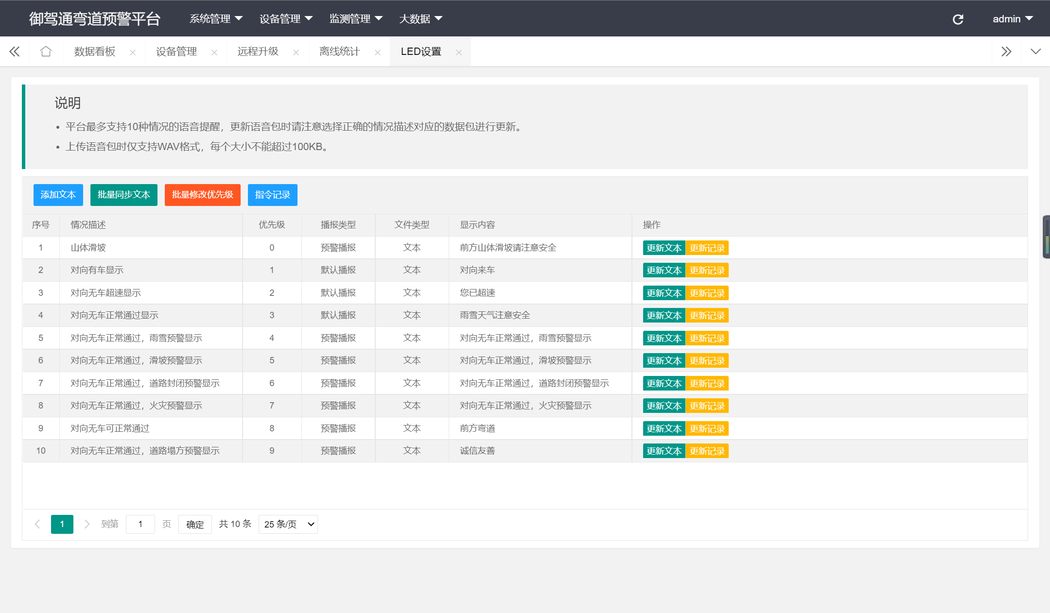Screen dimensions: 1050x613
Task: Click 更新记录 for 火灾预警显示 row
Action: tap(707, 406)
